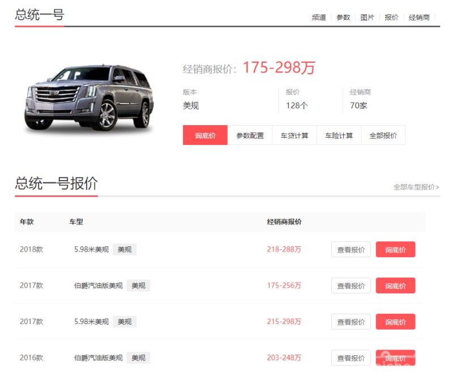
Task: Open the 车贷计算 tab
Action: click(x=294, y=135)
